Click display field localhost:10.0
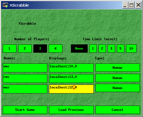The width and height of the screenshot is (143, 117). [x=71, y=68]
